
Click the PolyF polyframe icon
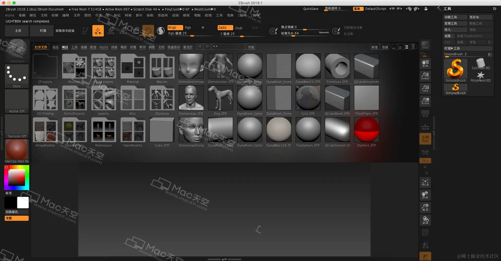pyautogui.click(x=425, y=233)
